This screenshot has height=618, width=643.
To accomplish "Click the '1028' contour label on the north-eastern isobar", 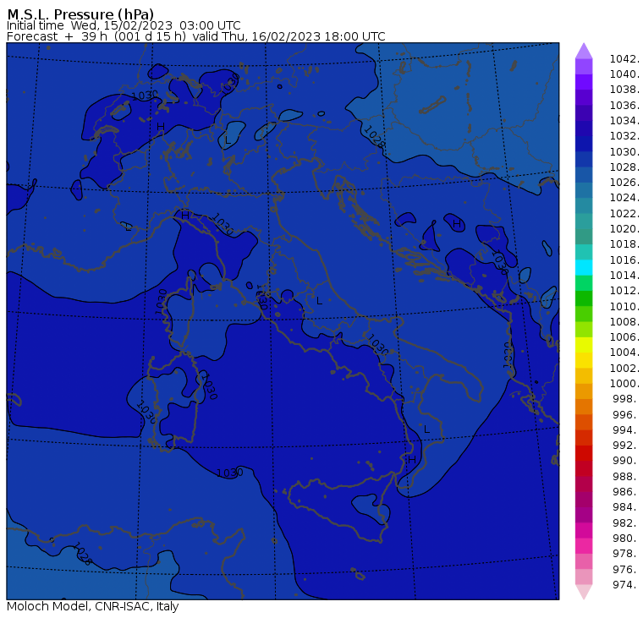I will [x=374, y=137].
